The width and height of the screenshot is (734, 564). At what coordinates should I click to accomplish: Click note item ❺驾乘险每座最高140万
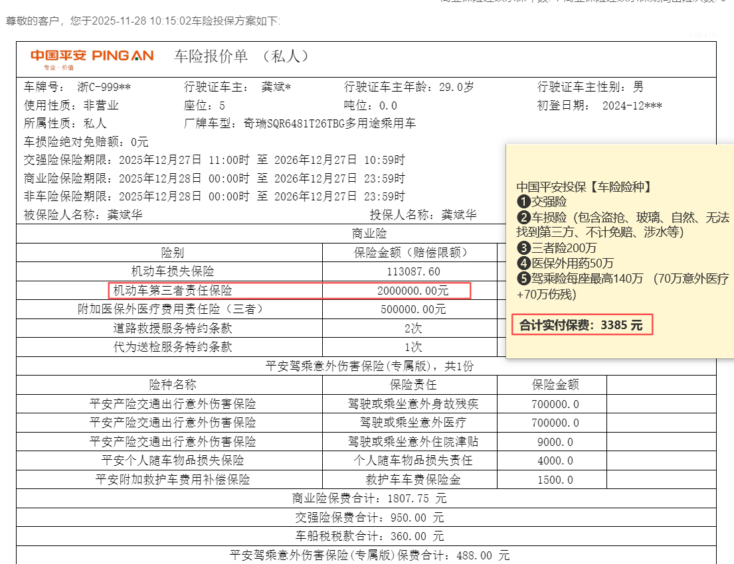click(623, 286)
